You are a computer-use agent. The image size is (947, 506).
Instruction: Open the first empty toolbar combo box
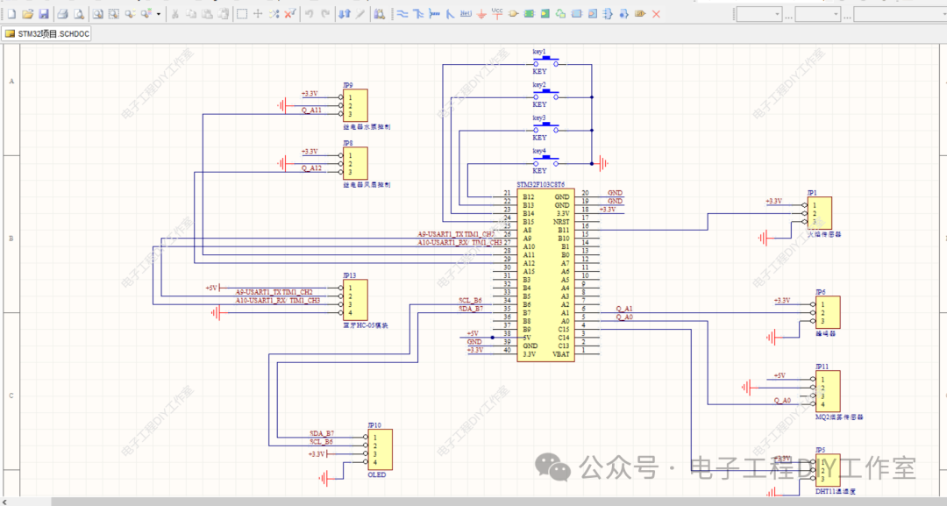[759, 14]
